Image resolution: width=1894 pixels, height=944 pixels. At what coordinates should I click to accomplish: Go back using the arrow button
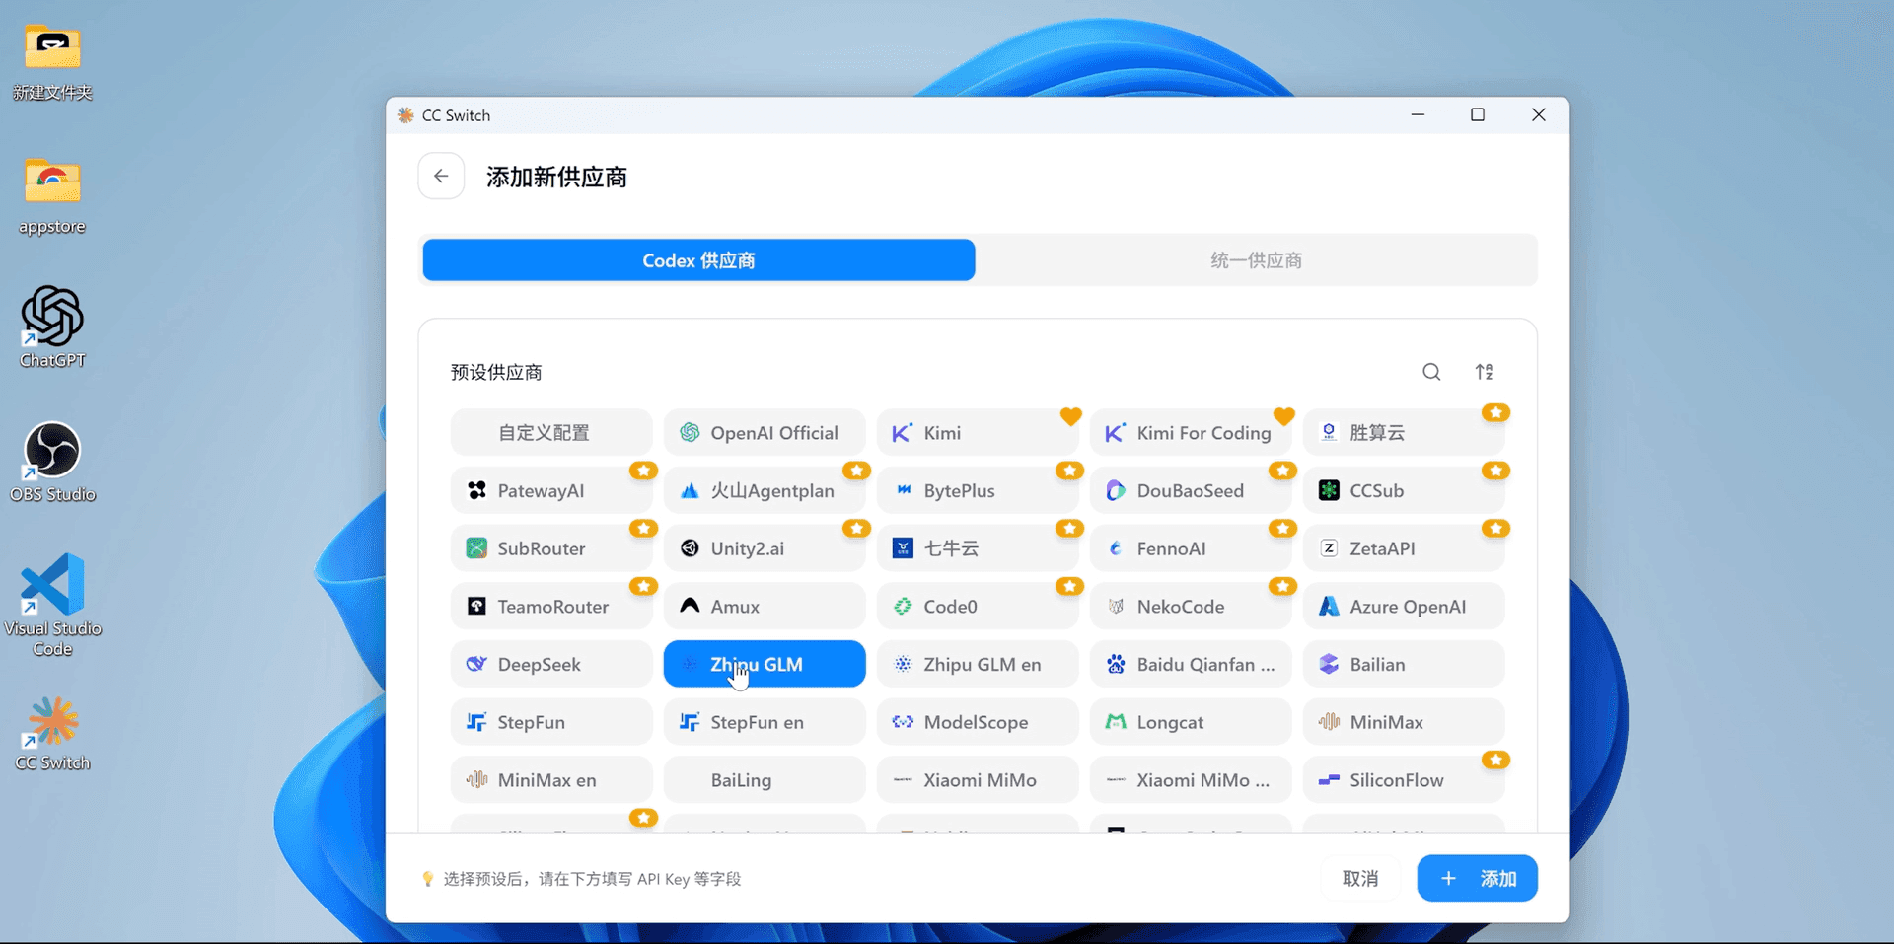coord(441,177)
